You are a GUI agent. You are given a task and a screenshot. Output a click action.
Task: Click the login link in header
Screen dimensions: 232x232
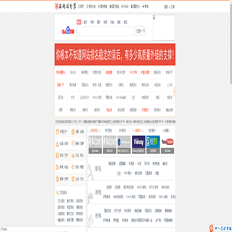tap(166, 6)
